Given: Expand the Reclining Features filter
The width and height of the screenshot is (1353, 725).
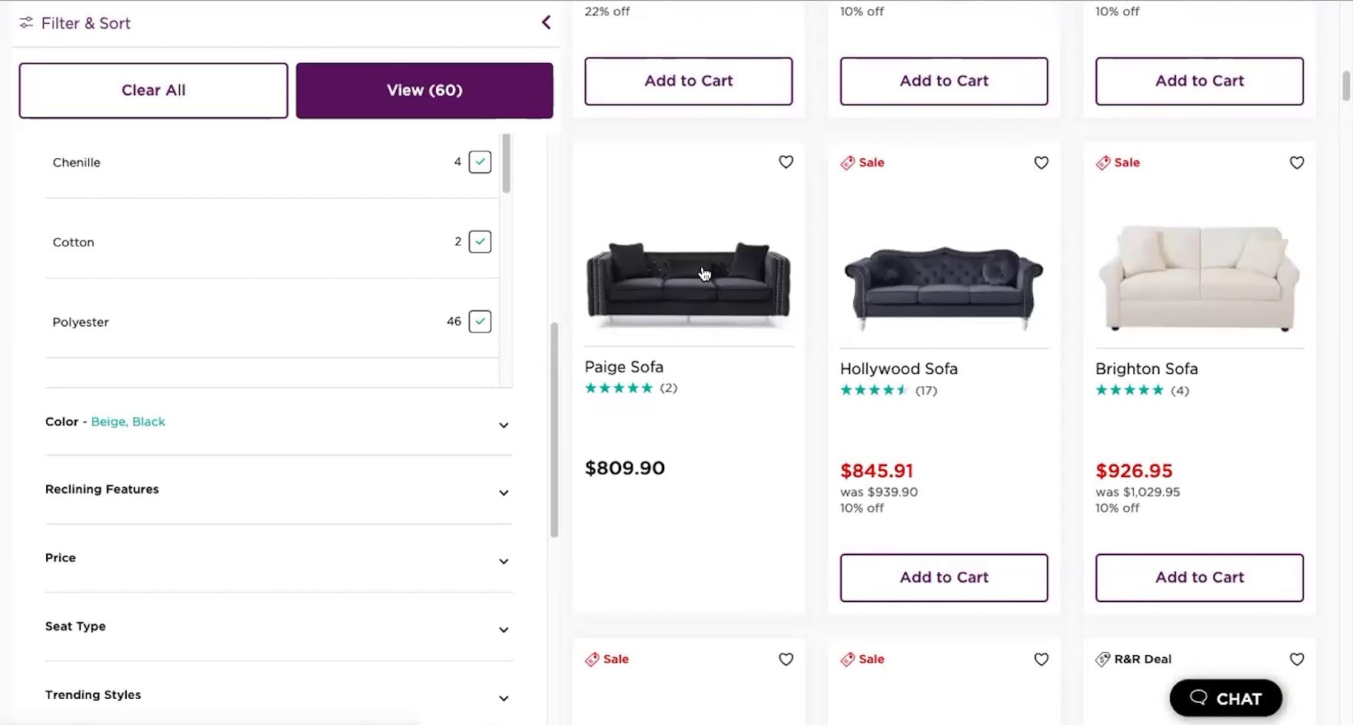Looking at the screenshot, I should (504, 492).
